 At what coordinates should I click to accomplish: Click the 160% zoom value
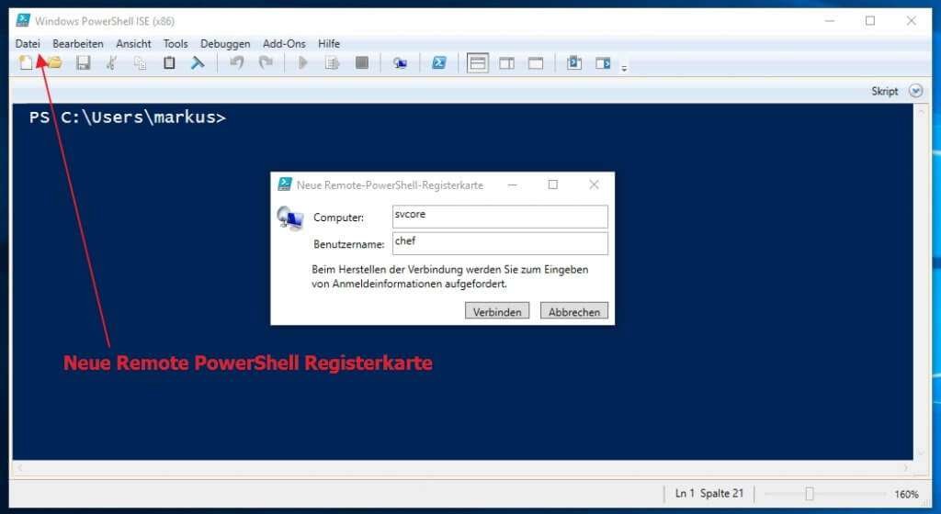(x=906, y=494)
